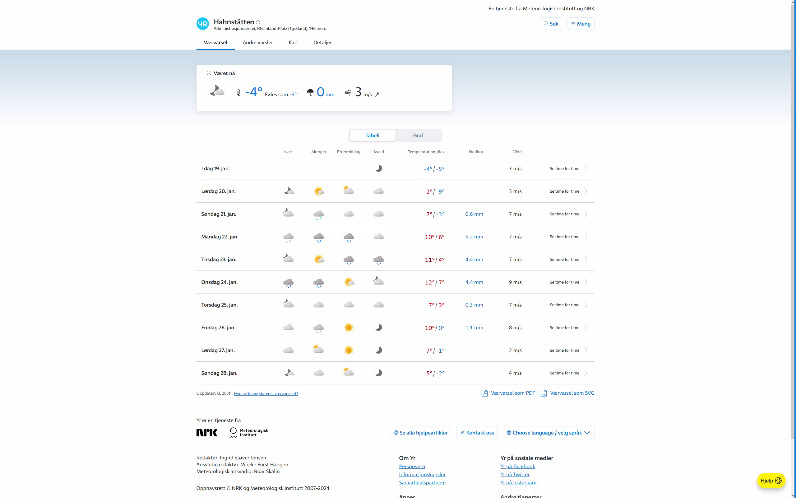Viewport: 796px width, 498px height.
Task: Select the Tabell view toggle
Action: tap(372, 135)
